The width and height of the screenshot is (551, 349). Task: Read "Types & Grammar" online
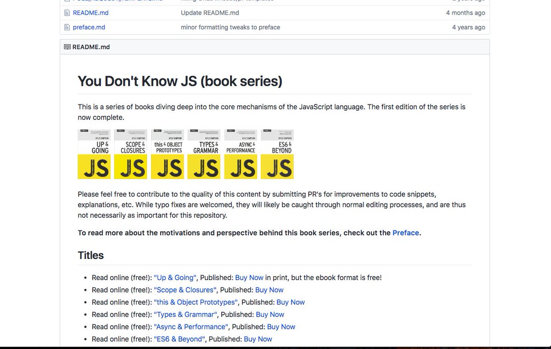click(186, 315)
